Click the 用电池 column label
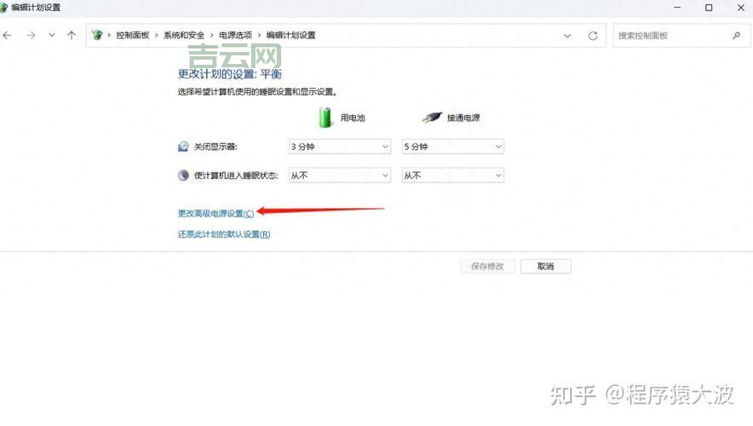 point(353,118)
